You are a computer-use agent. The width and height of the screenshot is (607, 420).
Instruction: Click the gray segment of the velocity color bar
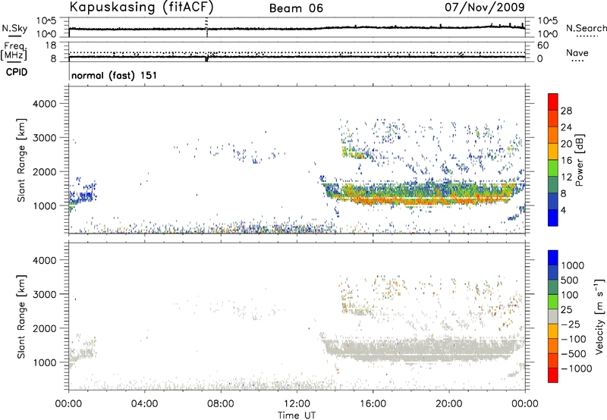[x=553, y=317]
